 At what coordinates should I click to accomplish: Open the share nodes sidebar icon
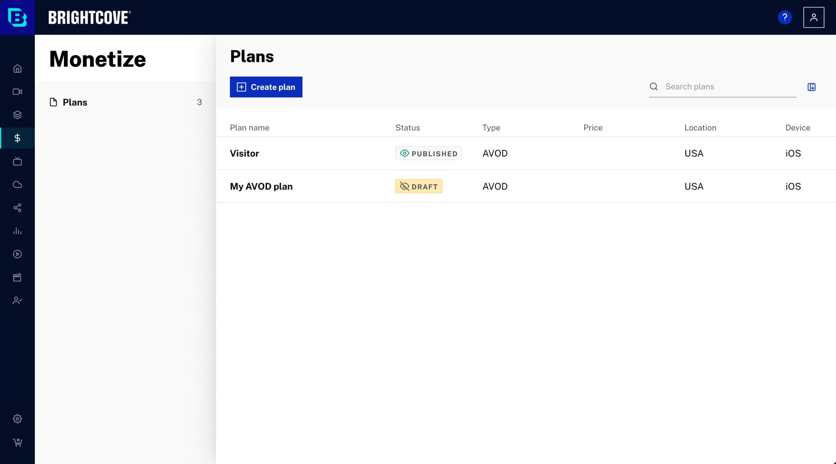point(17,208)
